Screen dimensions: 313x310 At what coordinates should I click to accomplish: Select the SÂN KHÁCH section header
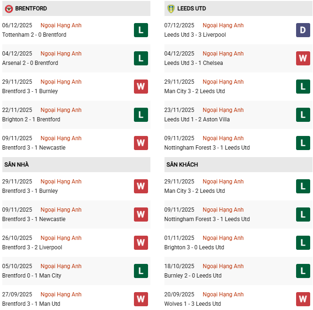[182, 165]
